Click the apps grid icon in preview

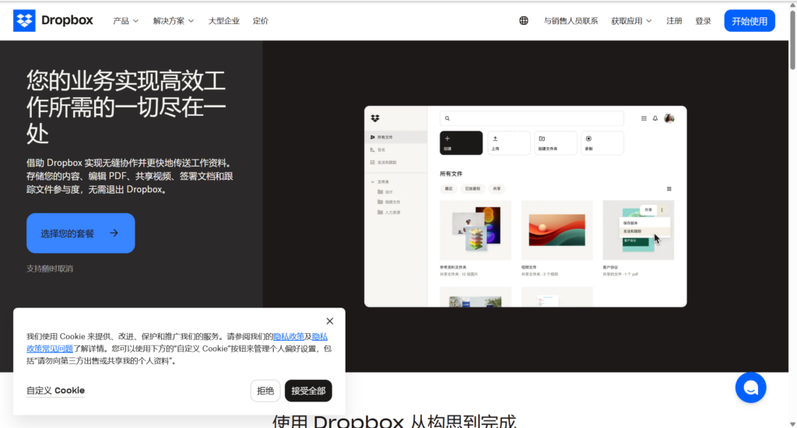(x=644, y=118)
